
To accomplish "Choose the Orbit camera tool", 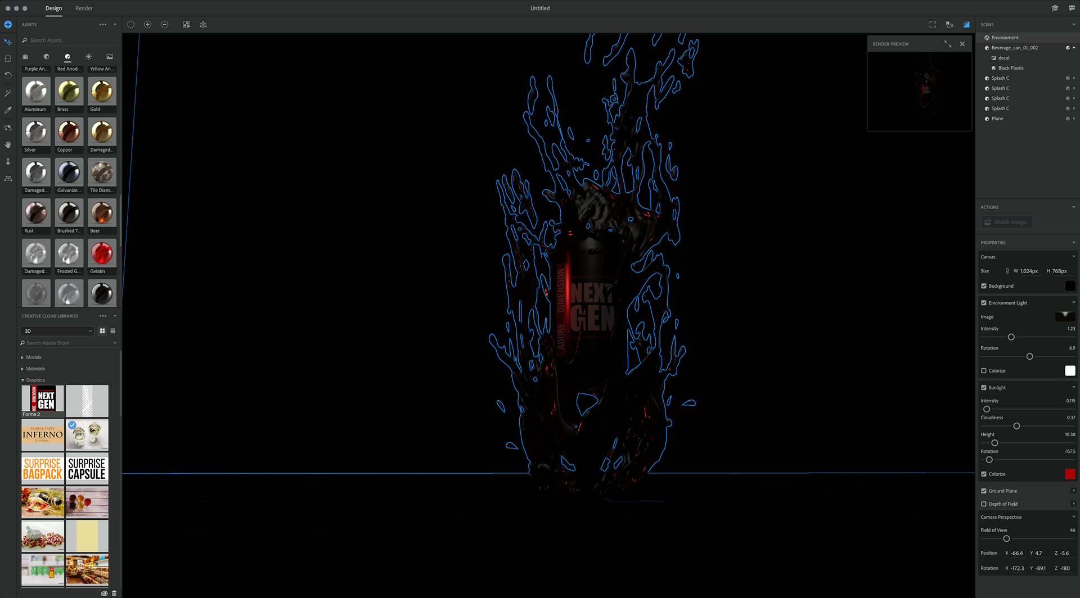I will coord(8,128).
